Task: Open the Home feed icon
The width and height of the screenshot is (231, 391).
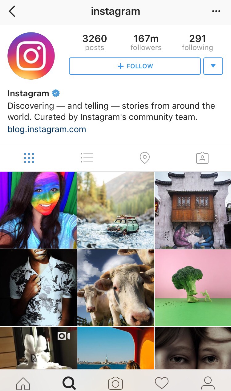Action: [23, 383]
